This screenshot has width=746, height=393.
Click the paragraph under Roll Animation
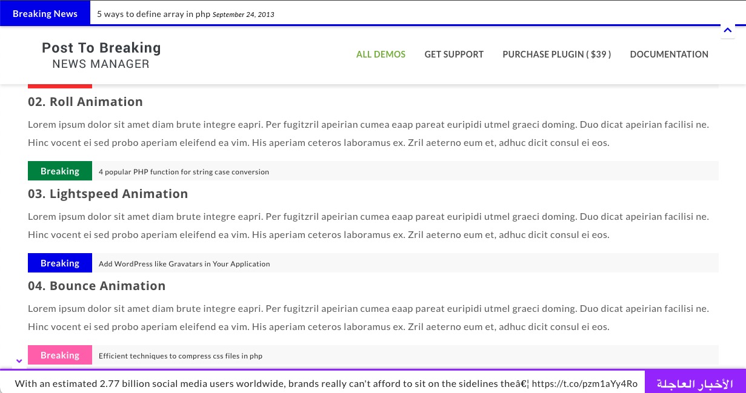pos(368,134)
